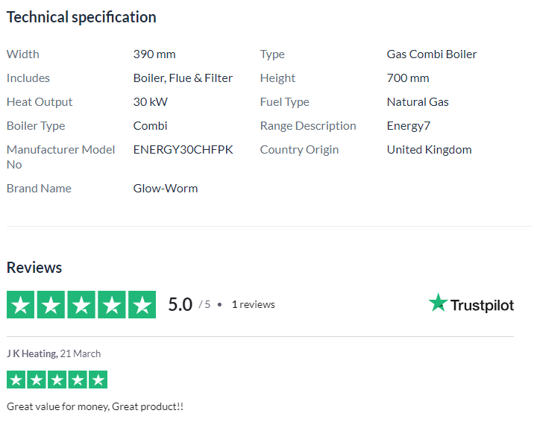Screen dimensions: 534x425
Task: Open the Trustpilot wordmark link
Action: [482, 305]
